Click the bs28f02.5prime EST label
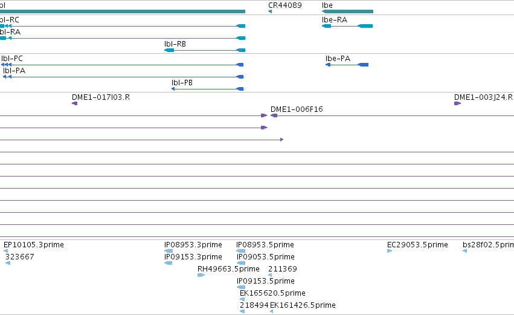 point(488,245)
